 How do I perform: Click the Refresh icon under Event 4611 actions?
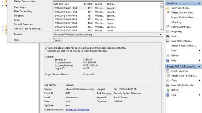[x=168, y=90]
